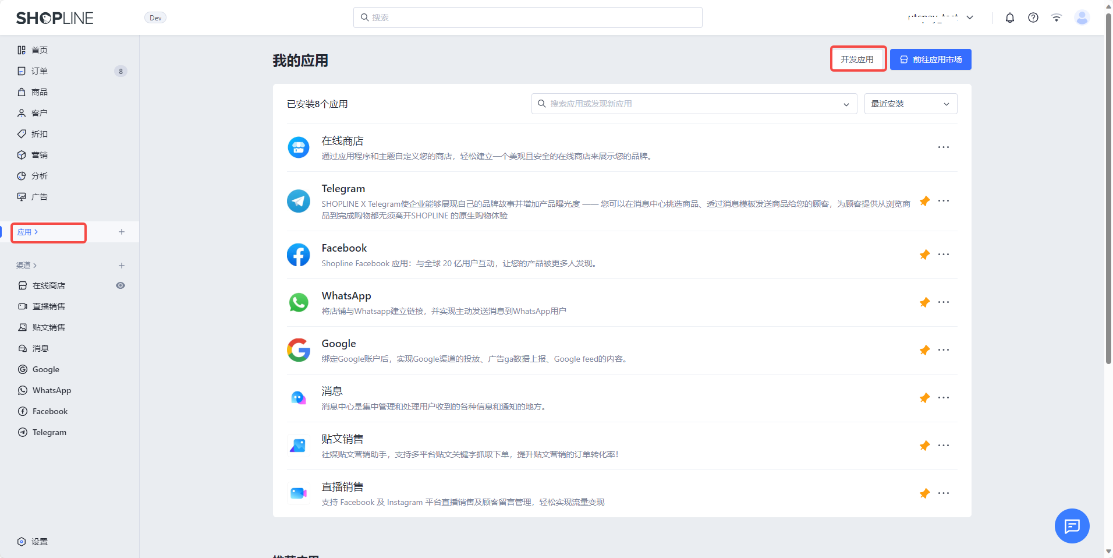Add an app with 应用 plus icon
This screenshot has width=1113, height=558.
coord(122,232)
